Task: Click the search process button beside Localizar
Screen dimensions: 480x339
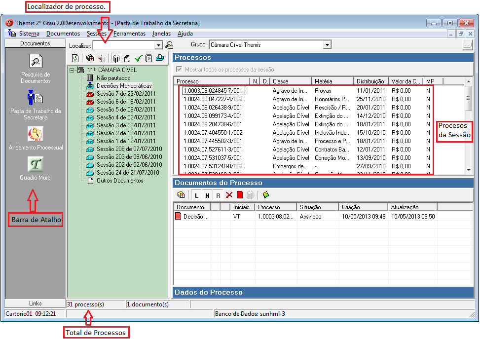Action: coord(169,45)
